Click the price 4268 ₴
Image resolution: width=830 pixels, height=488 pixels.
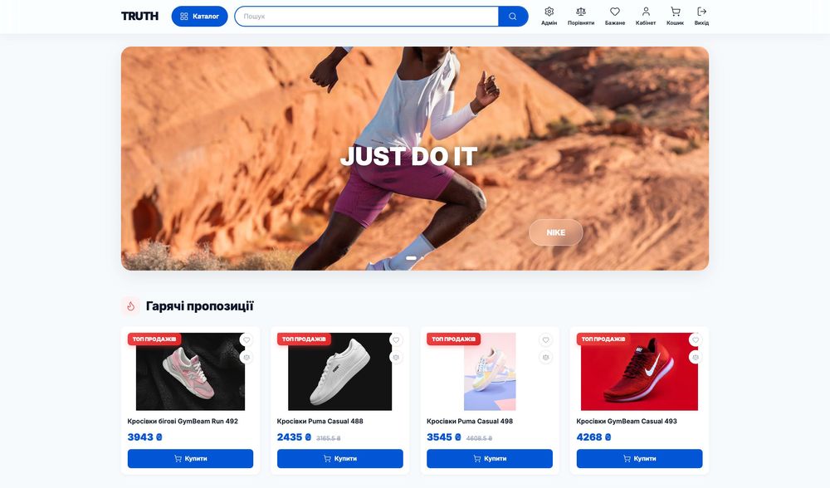tap(594, 437)
